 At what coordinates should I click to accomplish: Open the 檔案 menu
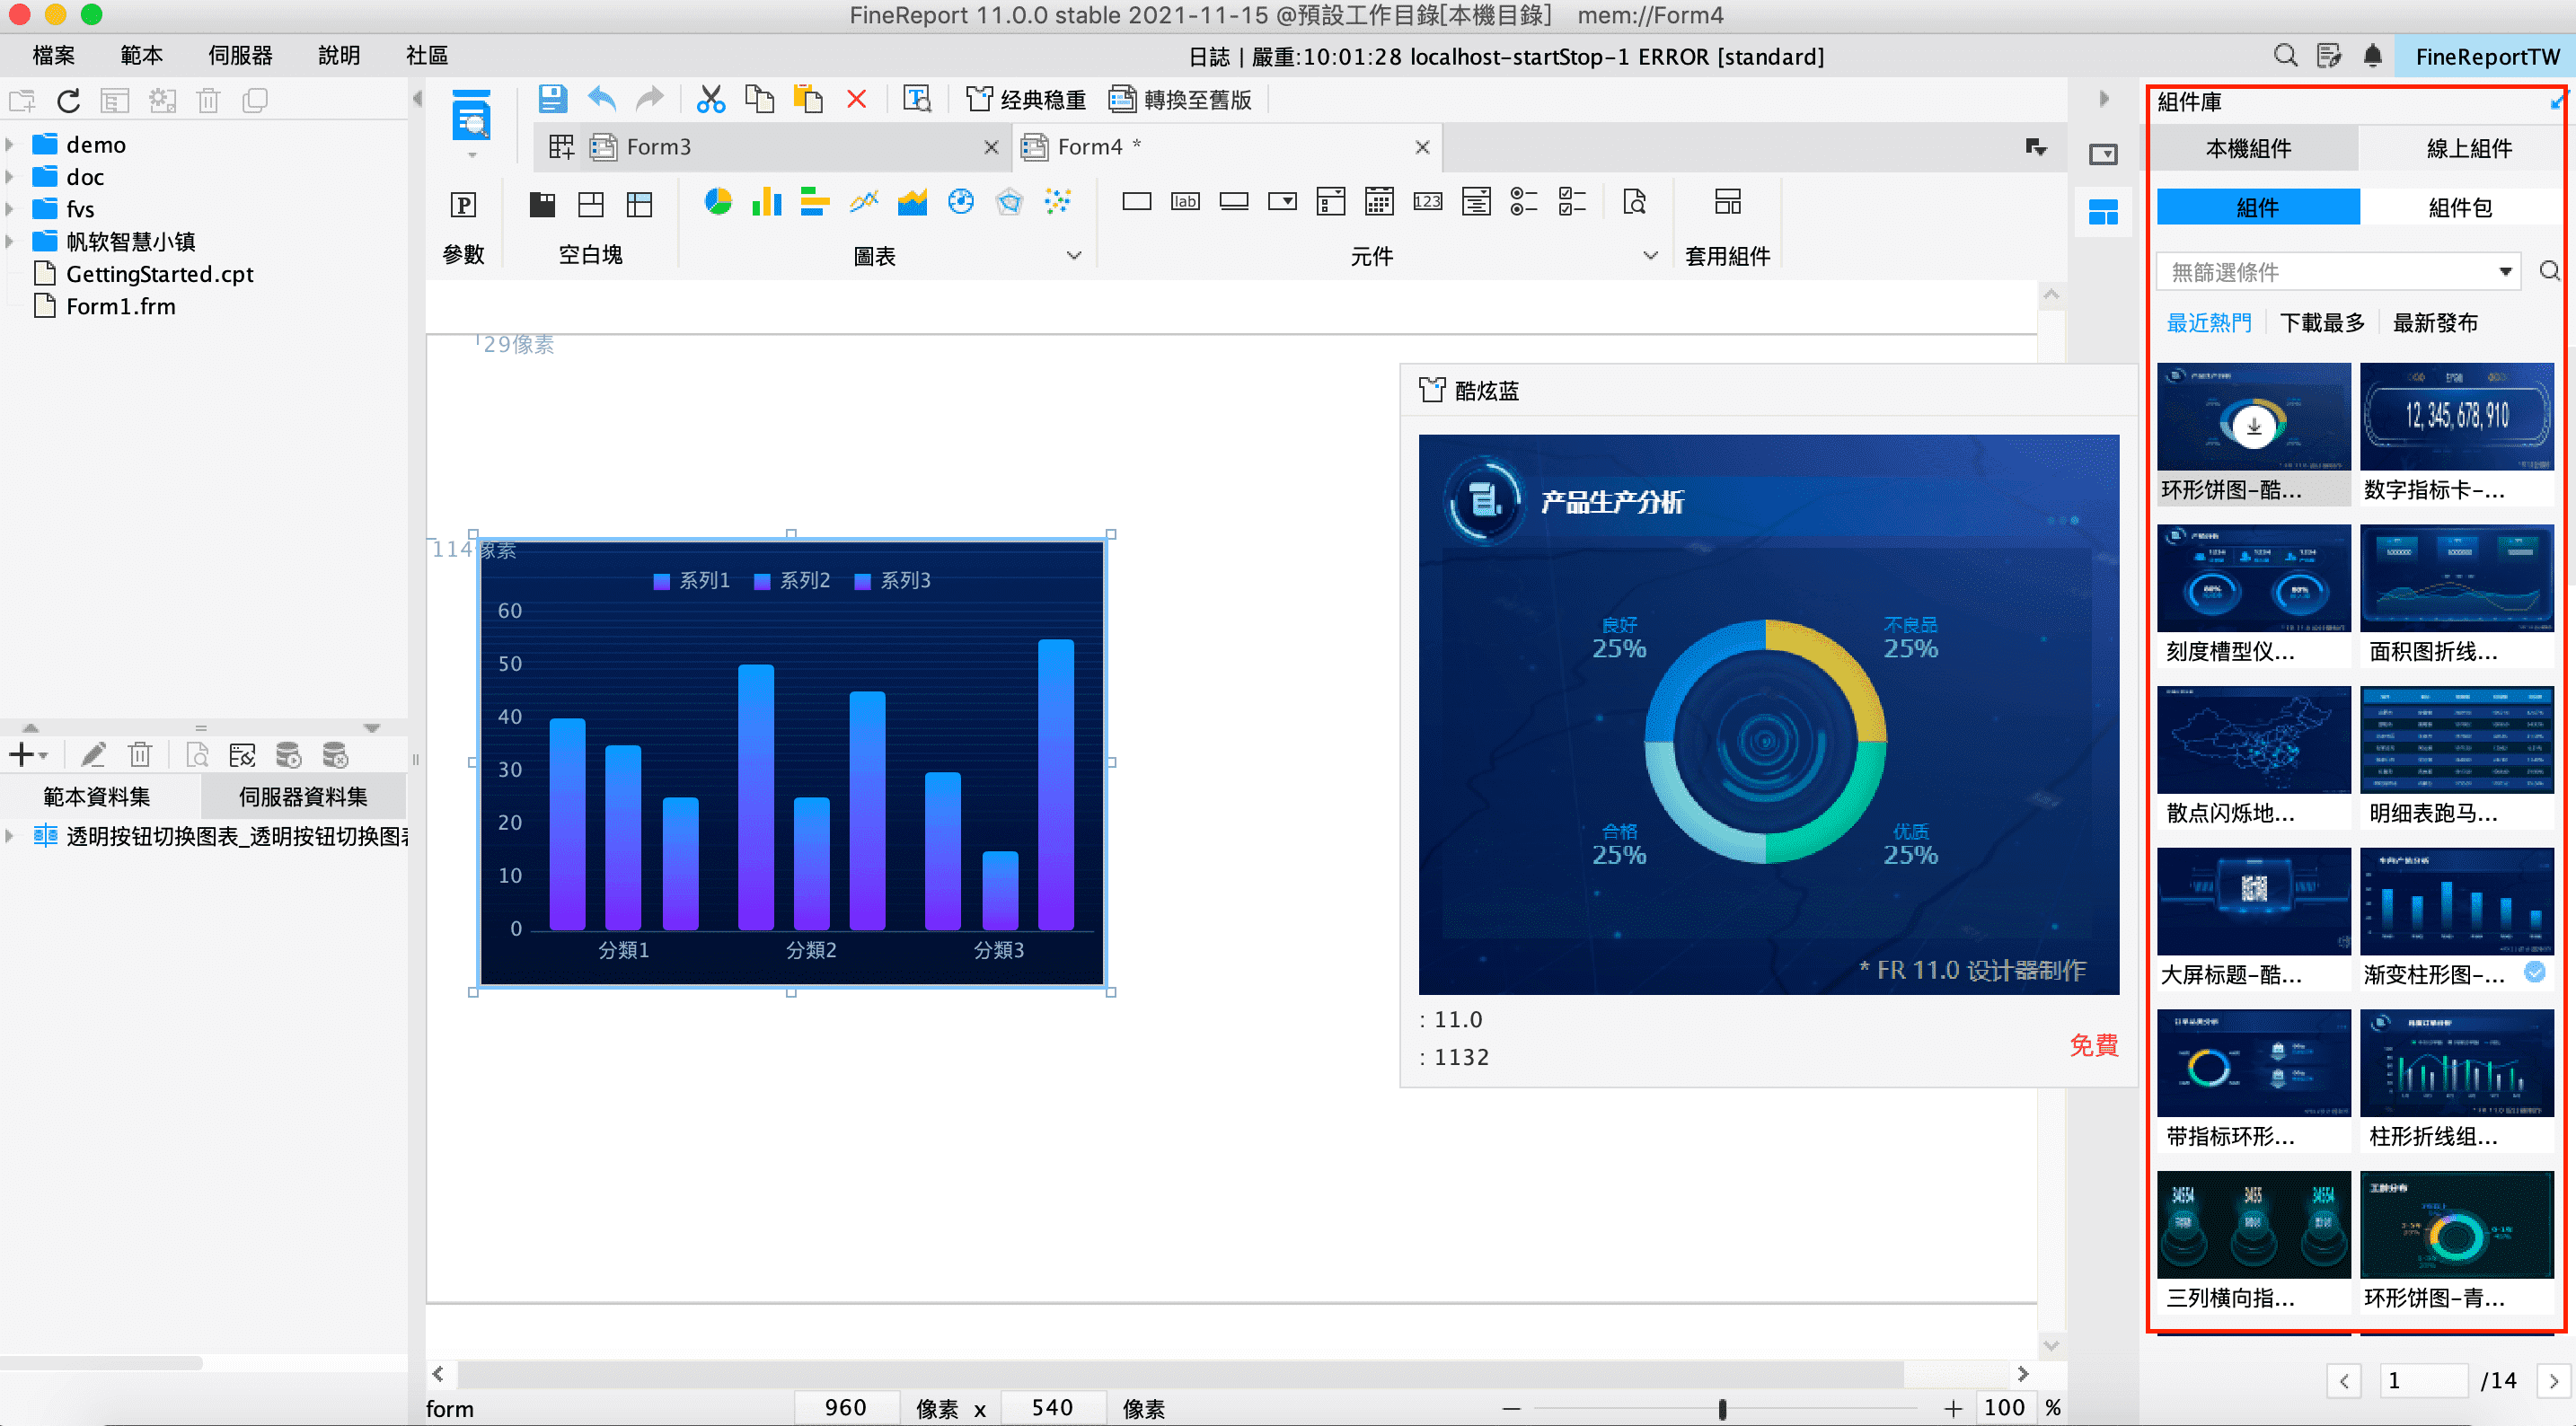pos(54,55)
